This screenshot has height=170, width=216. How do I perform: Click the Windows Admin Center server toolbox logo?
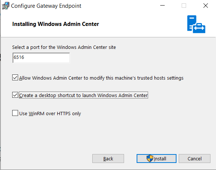point(196,24)
